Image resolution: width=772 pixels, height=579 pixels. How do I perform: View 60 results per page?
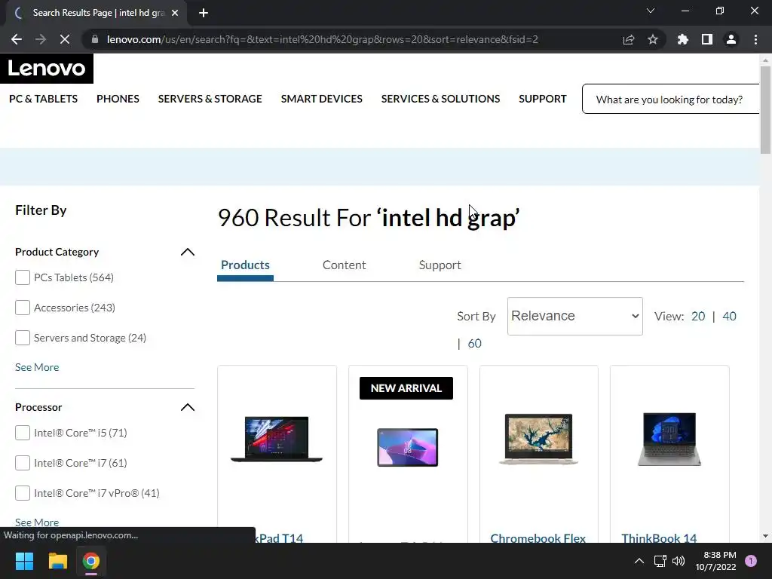pos(475,344)
